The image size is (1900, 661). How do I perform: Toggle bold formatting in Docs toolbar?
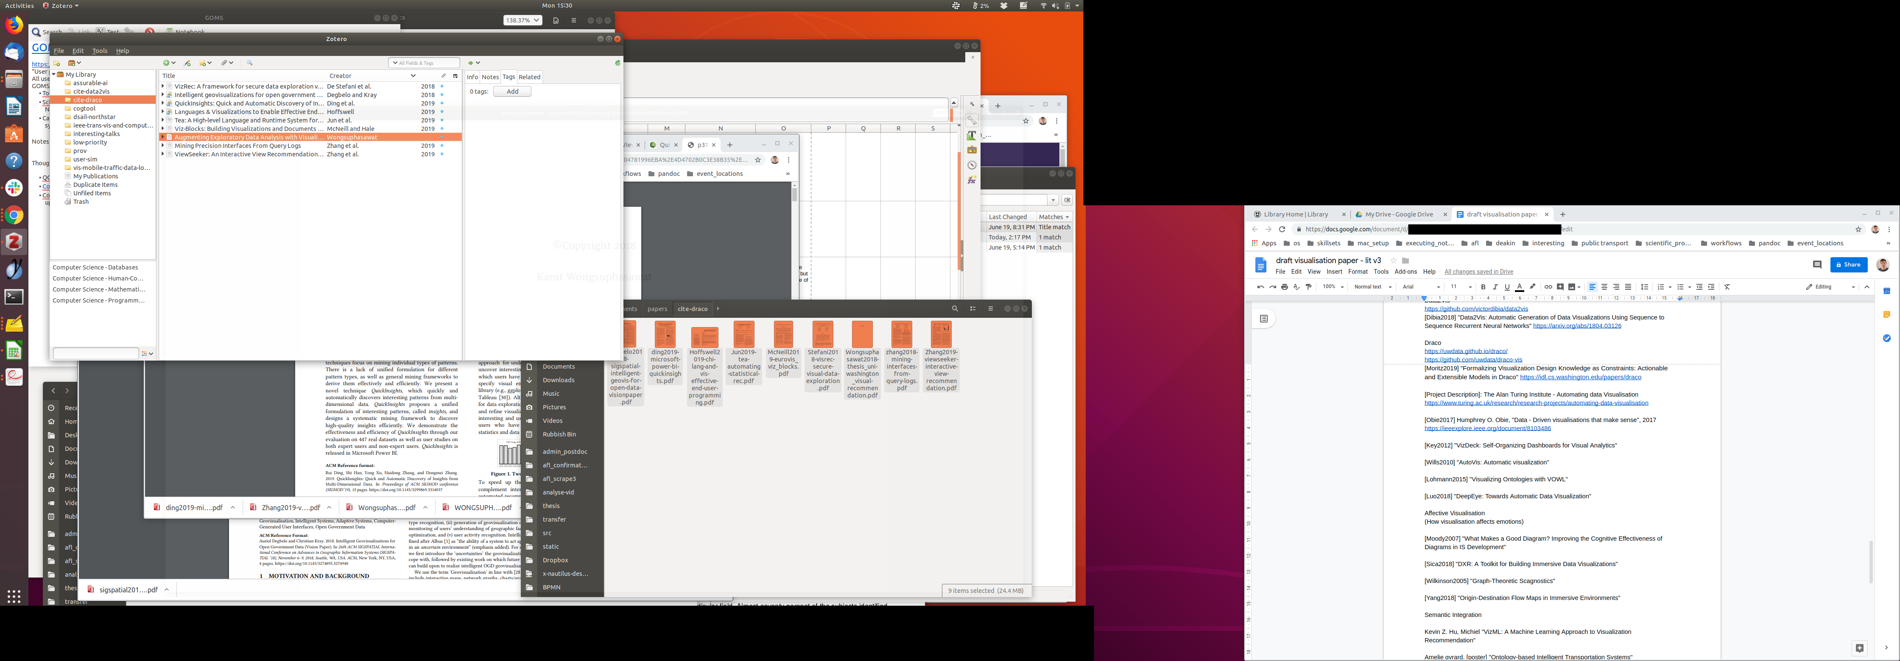[1483, 287]
